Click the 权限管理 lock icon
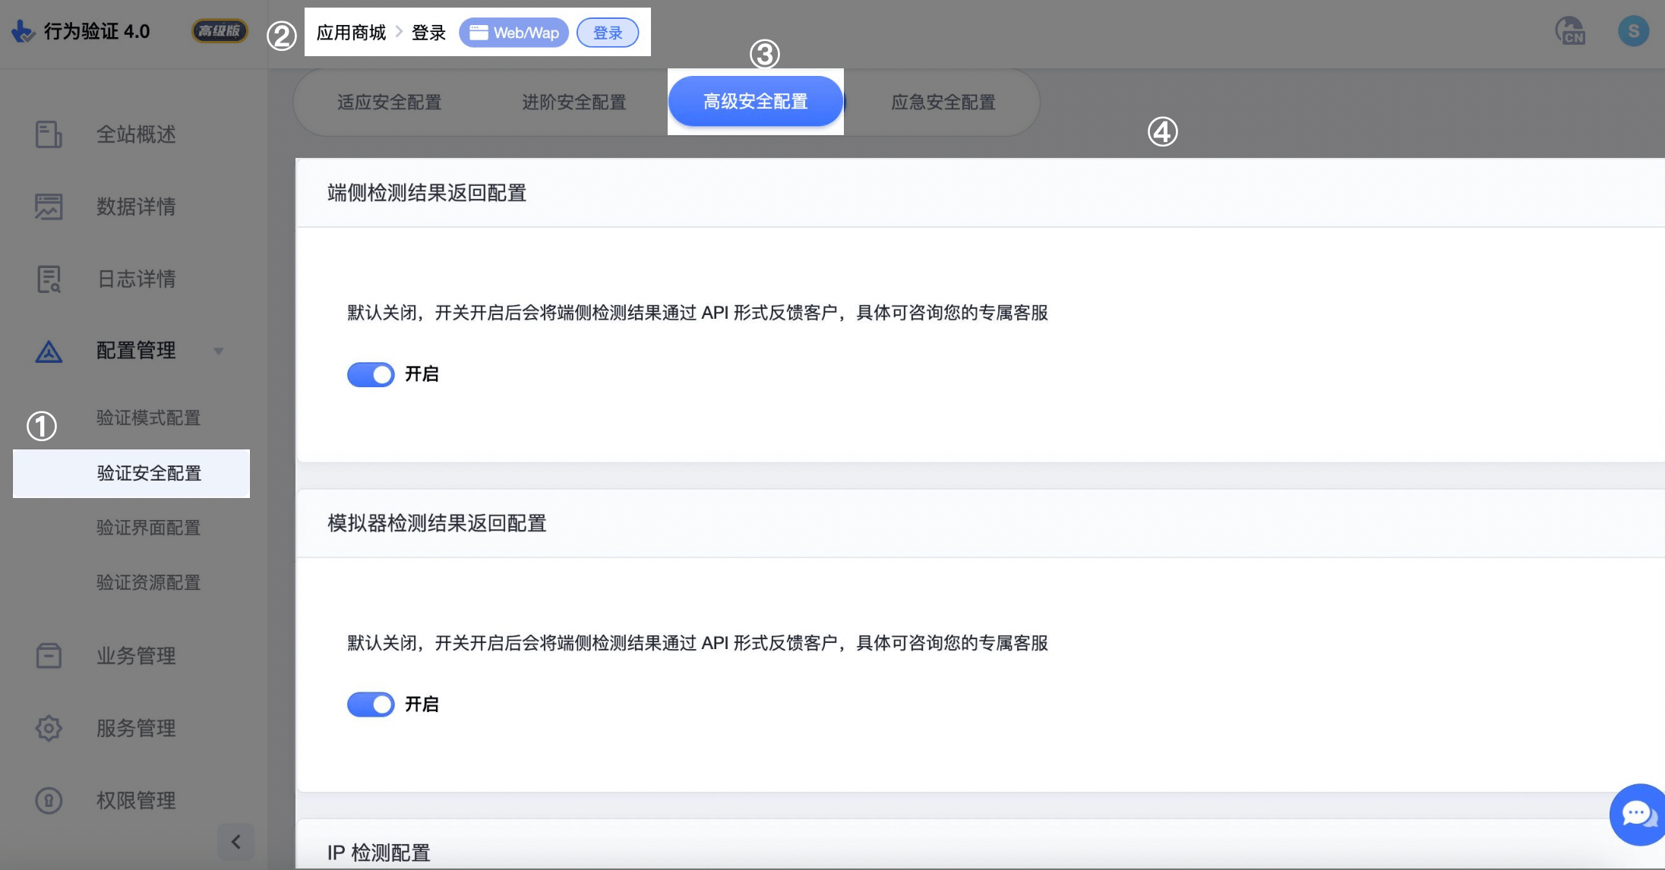Viewport: 1665px width, 870px height. click(47, 800)
